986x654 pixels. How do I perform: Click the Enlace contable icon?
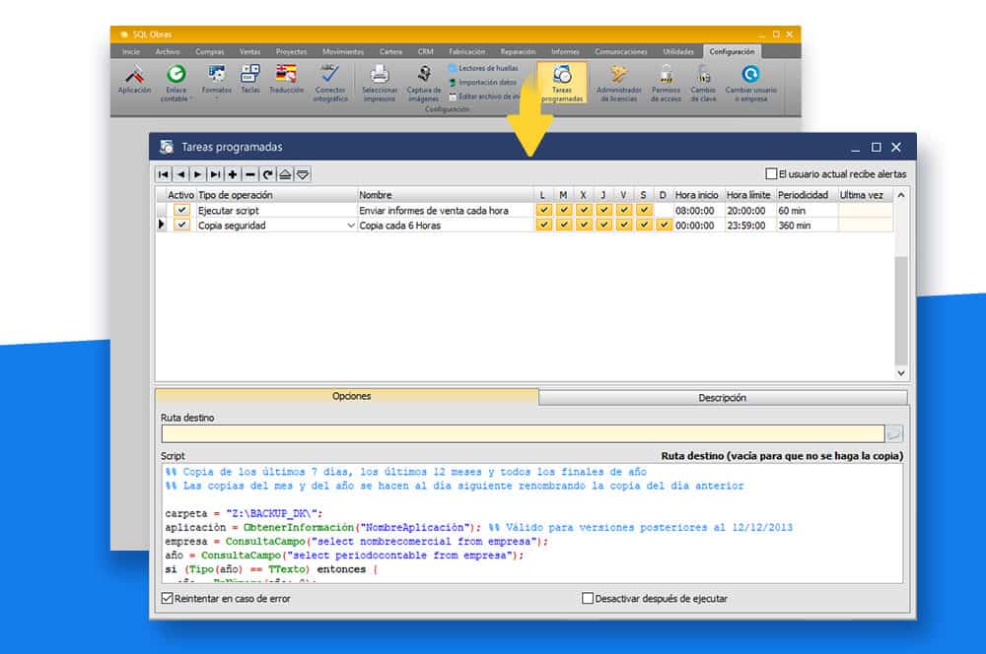click(176, 76)
